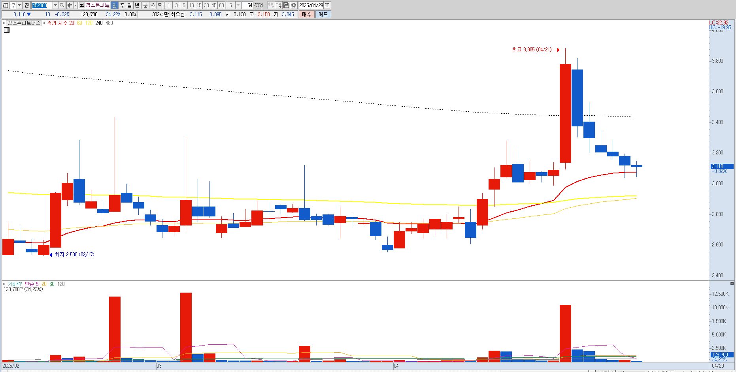Click the chart compare icon next to 354
The image size is (736, 372).
click(271, 5)
